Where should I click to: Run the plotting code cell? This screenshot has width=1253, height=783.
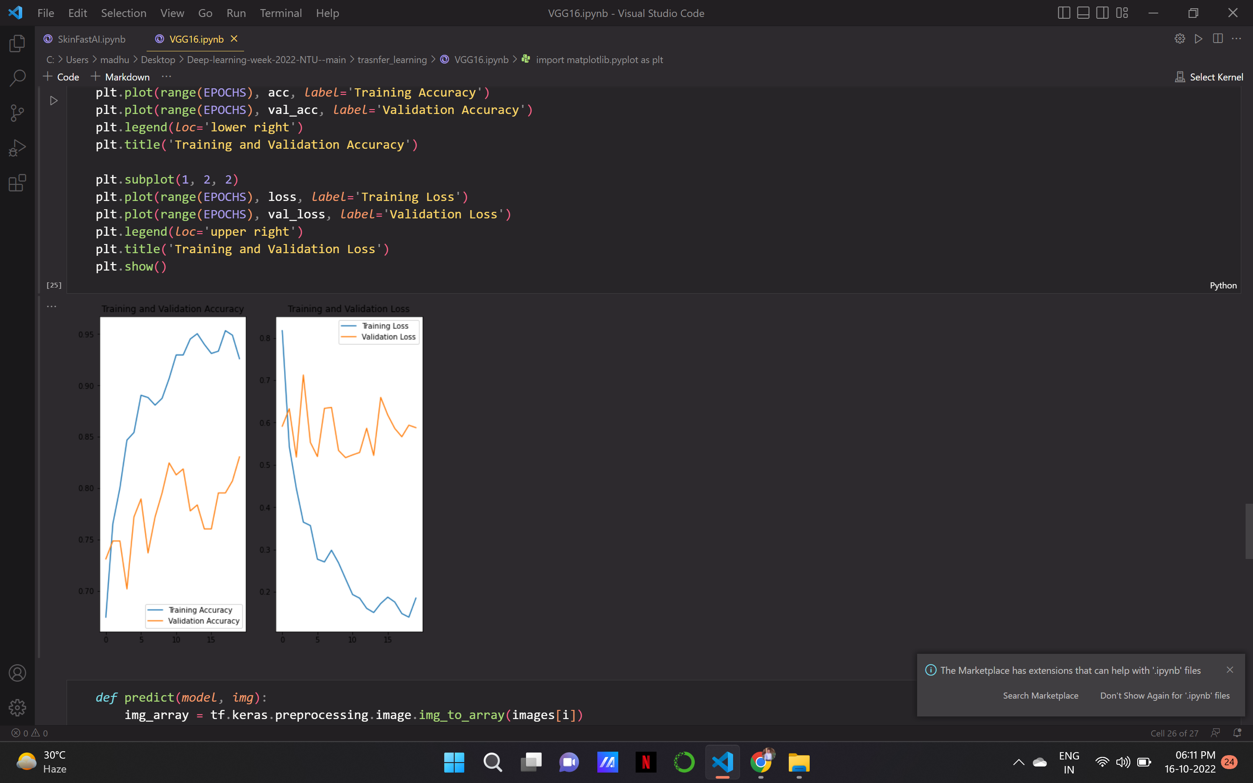(x=54, y=100)
